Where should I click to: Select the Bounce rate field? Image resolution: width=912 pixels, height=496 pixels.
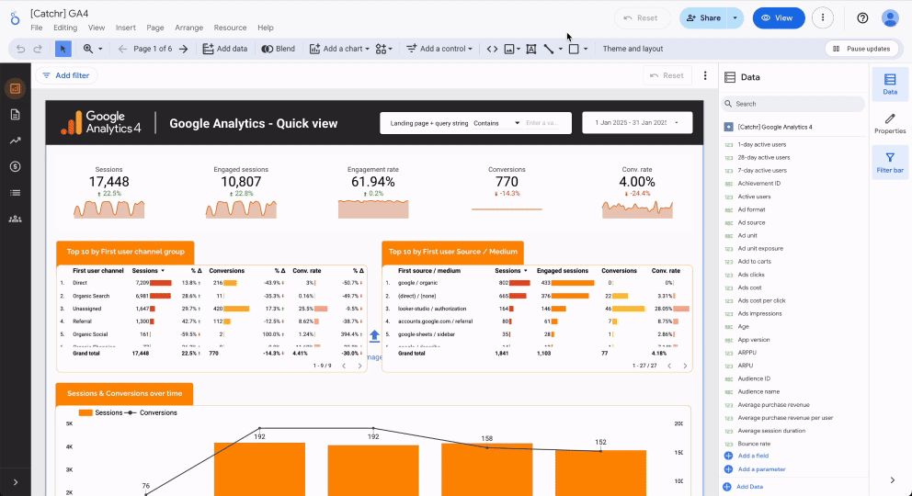pyautogui.click(x=754, y=444)
